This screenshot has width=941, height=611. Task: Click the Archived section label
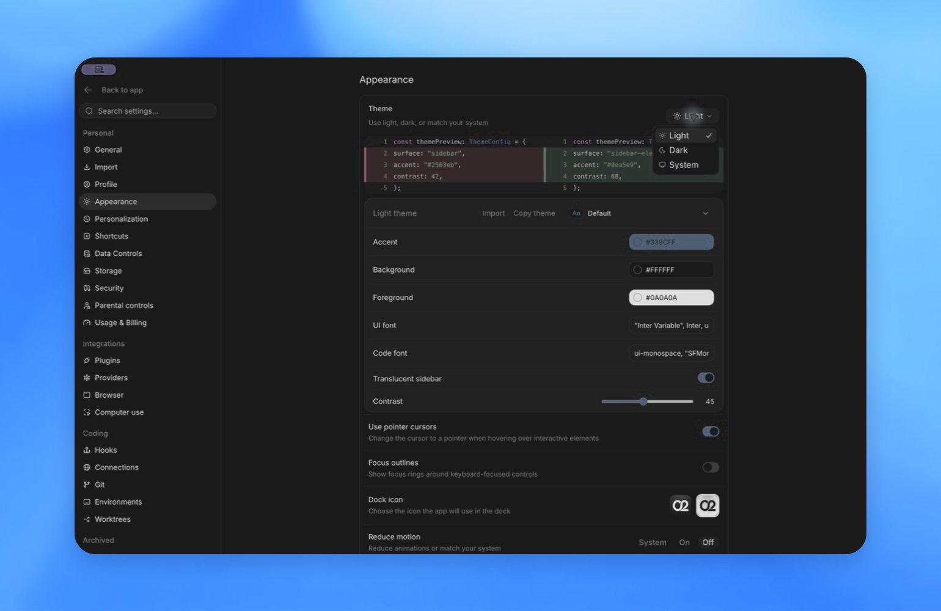coord(98,540)
